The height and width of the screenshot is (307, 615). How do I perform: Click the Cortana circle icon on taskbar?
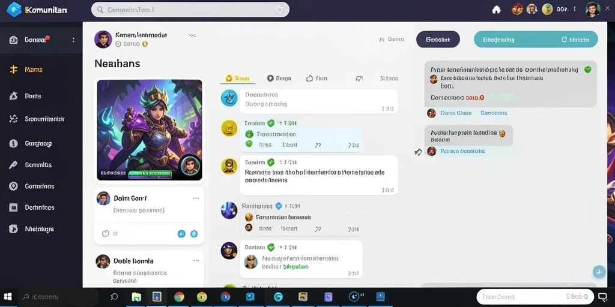(115, 297)
